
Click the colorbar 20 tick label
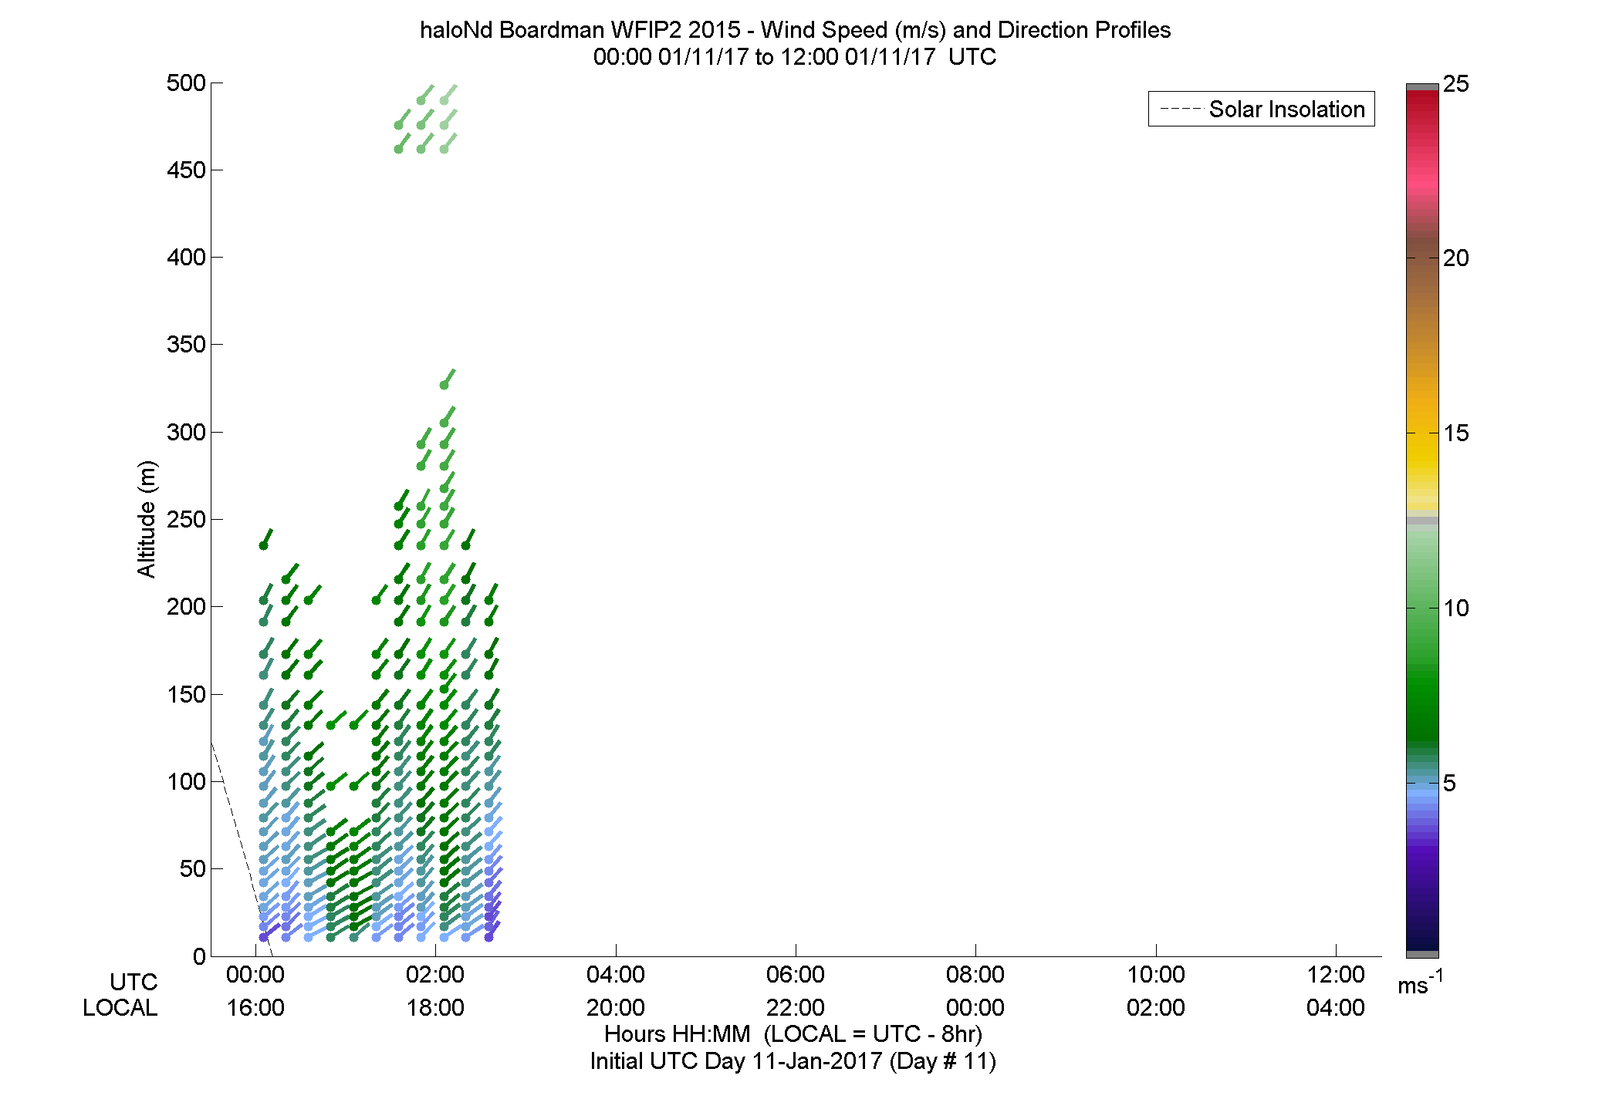[x=1455, y=258]
